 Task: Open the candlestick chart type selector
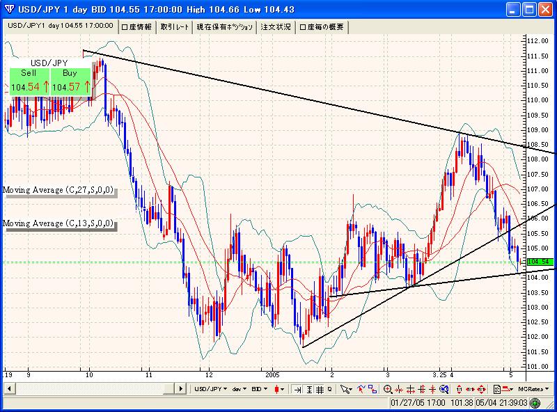tap(280, 389)
